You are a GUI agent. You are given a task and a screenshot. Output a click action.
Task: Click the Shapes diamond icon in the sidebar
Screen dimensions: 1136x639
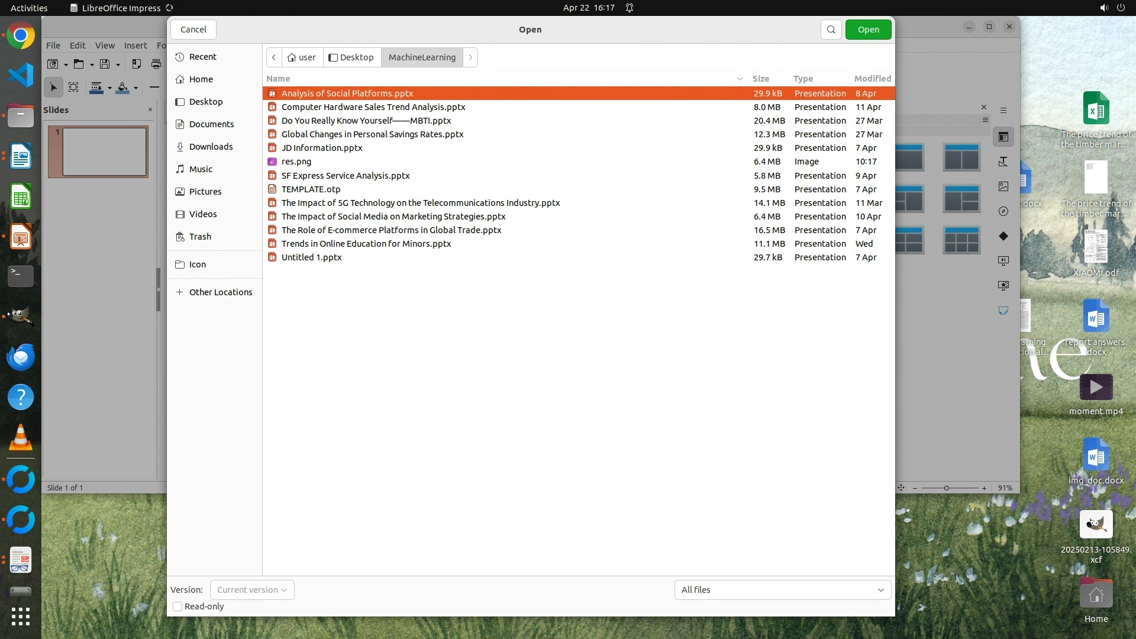[x=1003, y=236]
